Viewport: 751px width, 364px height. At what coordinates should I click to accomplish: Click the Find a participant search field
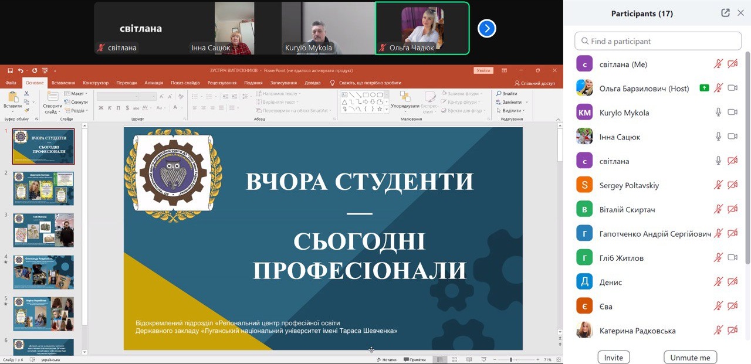pos(657,41)
